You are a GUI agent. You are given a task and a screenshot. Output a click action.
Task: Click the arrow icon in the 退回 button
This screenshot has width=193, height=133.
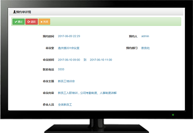tap(29, 22)
